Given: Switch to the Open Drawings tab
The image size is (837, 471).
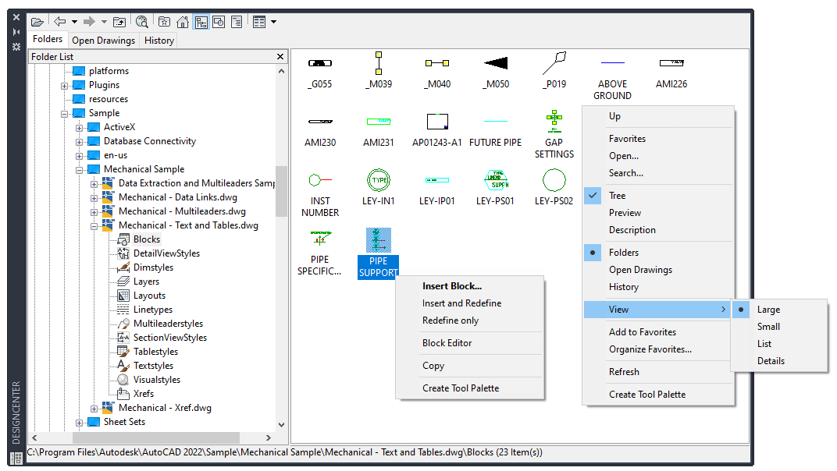Looking at the screenshot, I should (103, 41).
